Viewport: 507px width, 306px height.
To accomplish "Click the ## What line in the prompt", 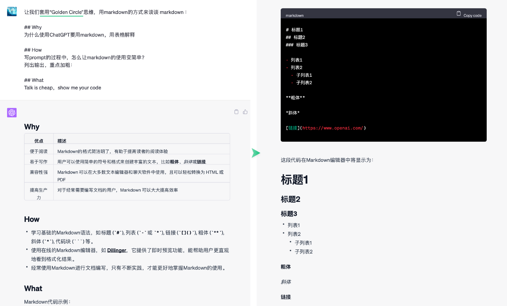I will tap(34, 80).
